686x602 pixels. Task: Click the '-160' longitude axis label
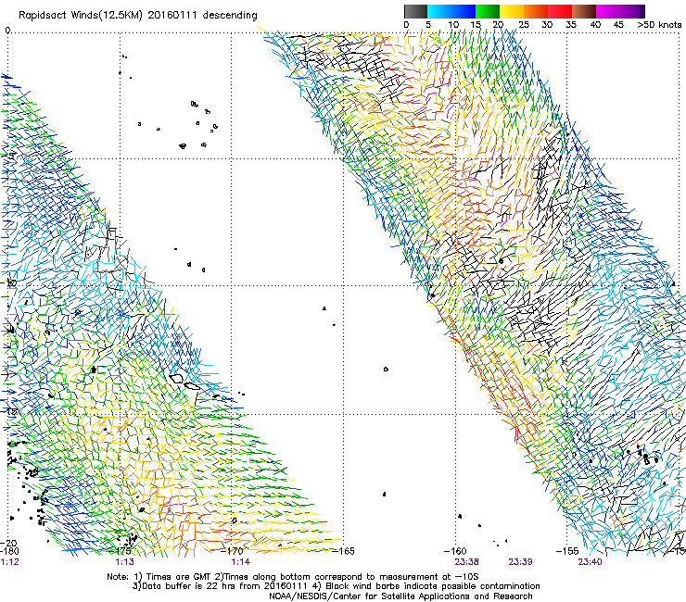click(456, 551)
